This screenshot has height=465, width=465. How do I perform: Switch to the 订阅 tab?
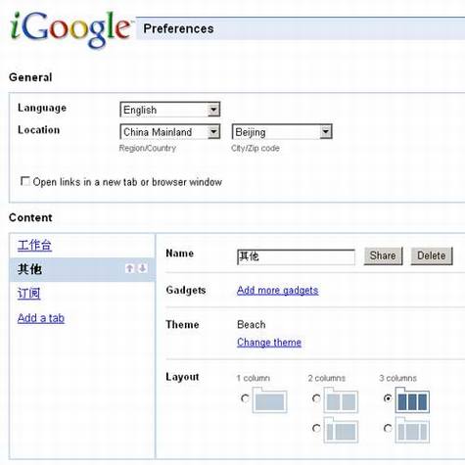29,294
